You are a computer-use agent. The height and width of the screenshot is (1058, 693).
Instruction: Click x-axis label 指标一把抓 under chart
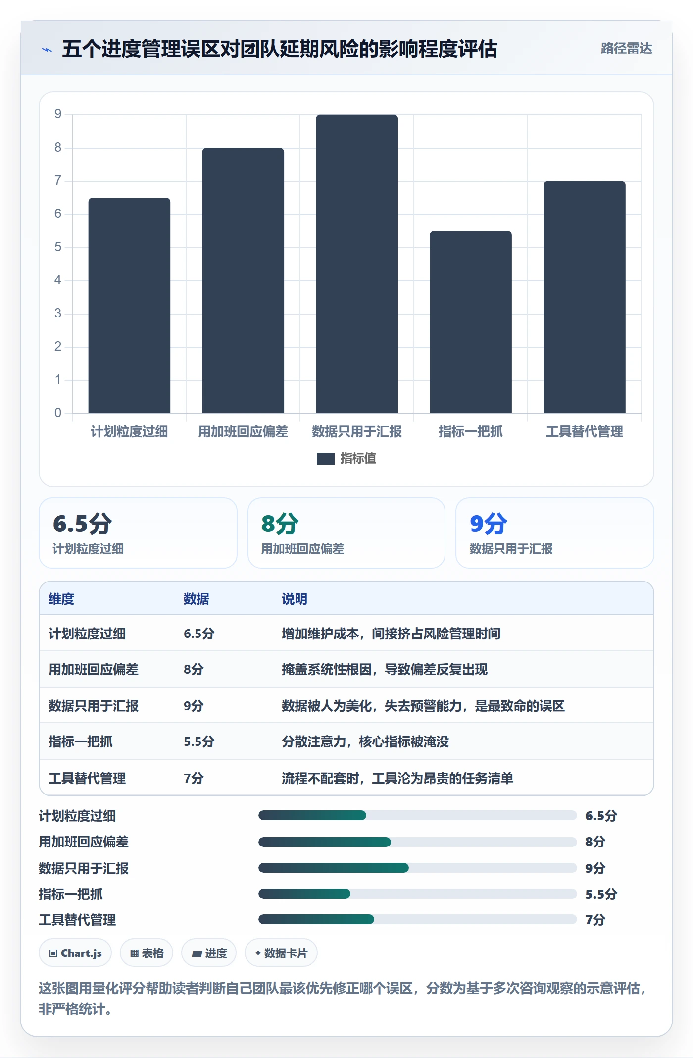(471, 432)
